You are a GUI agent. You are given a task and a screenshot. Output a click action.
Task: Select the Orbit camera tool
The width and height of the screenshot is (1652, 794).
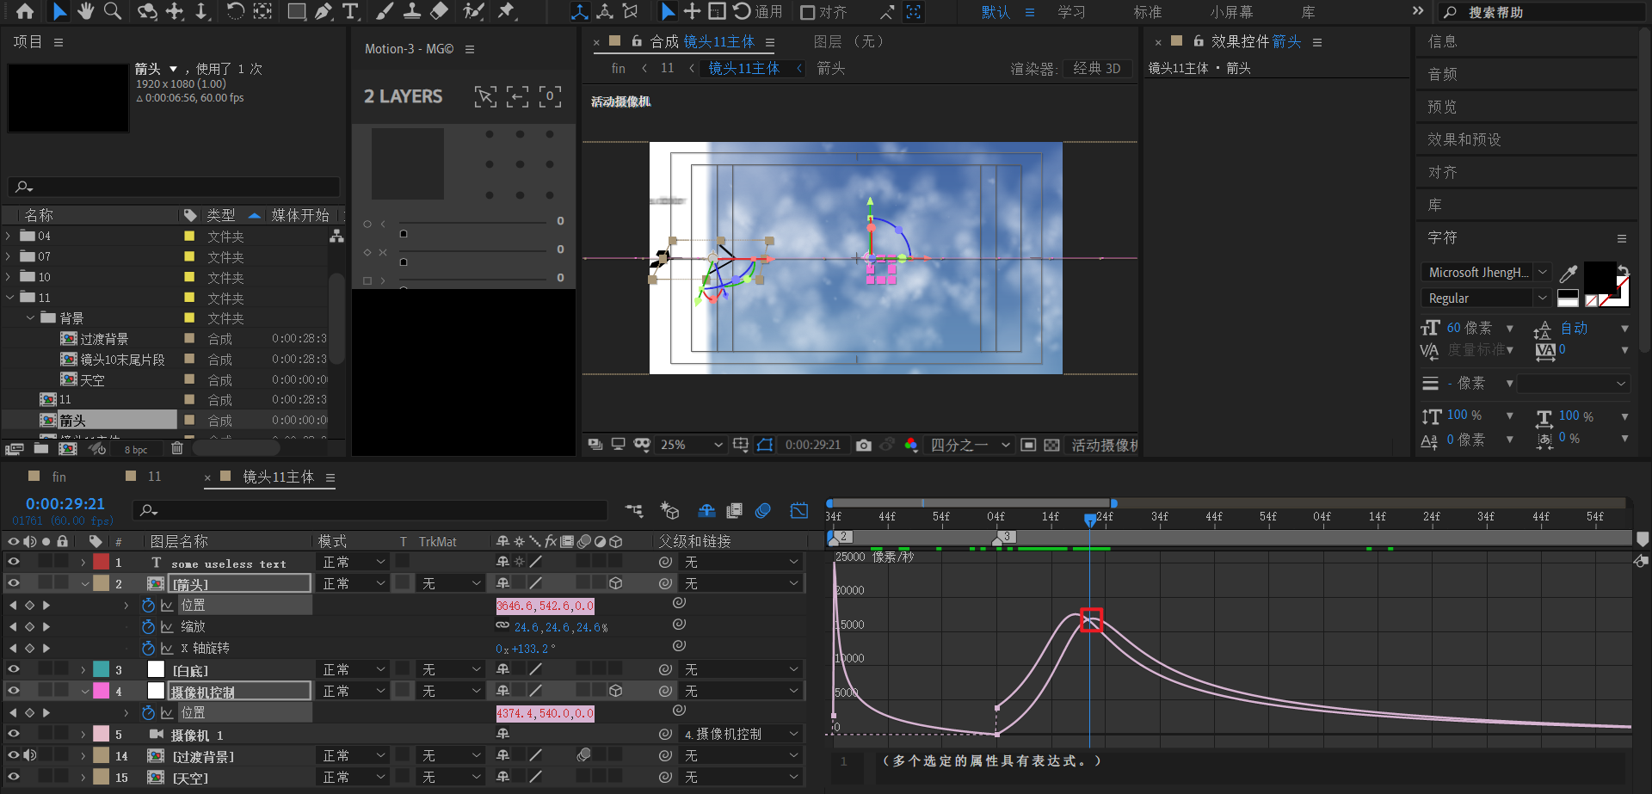[148, 11]
